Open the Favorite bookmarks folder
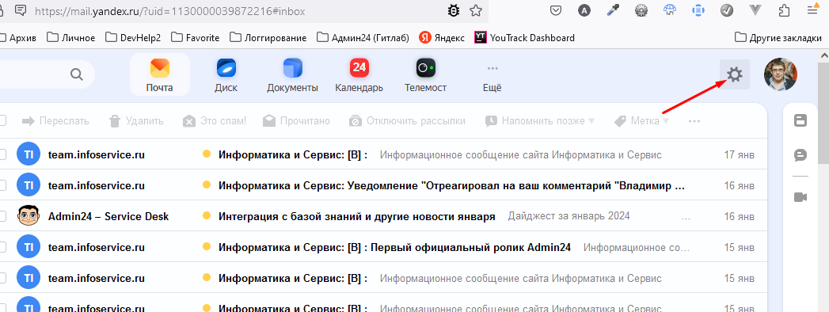The width and height of the screenshot is (829, 312). click(195, 37)
